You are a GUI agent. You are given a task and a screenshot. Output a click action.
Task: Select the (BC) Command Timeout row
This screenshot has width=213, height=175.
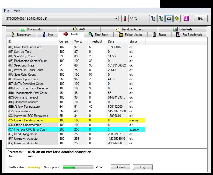77,97
